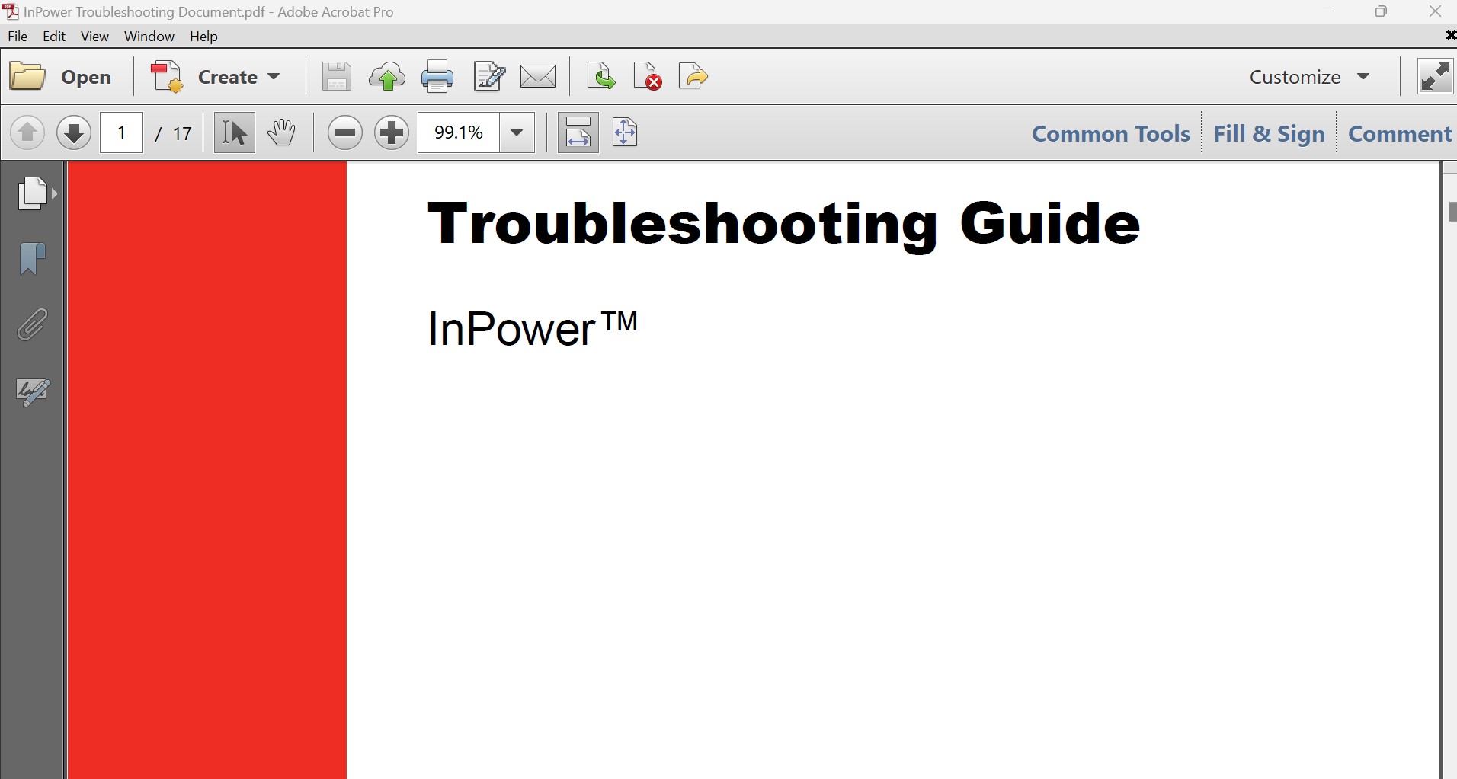Click the Acrobat PDF icon in title bar
The width and height of the screenshot is (1457, 779).
coord(11,11)
